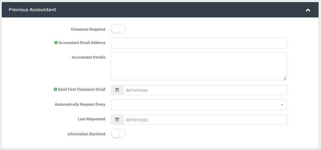Image resolution: width=321 pixels, height=150 pixels.
Task: Click the Accountant Details resize handle
Action: (x=285, y=78)
